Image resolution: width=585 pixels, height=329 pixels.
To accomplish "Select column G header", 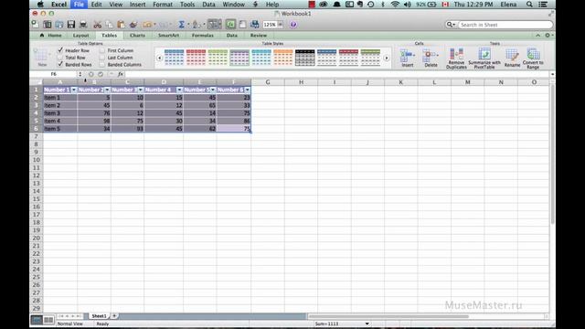I will (x=268, y=82).
